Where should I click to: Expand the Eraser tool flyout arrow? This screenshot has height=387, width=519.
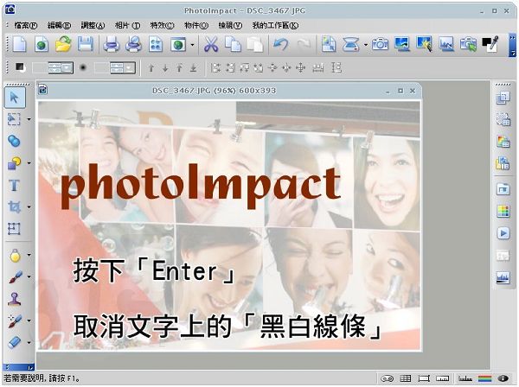(29, 342)
